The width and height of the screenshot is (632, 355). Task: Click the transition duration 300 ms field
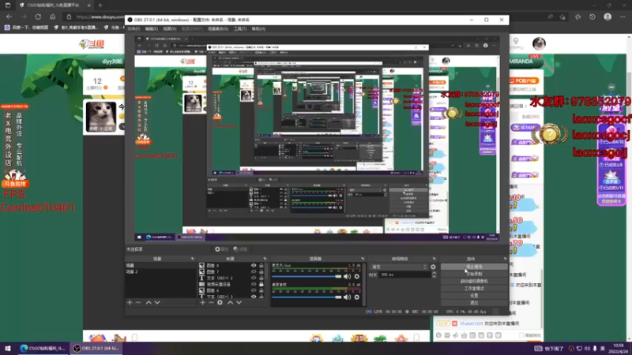point(404,275)
